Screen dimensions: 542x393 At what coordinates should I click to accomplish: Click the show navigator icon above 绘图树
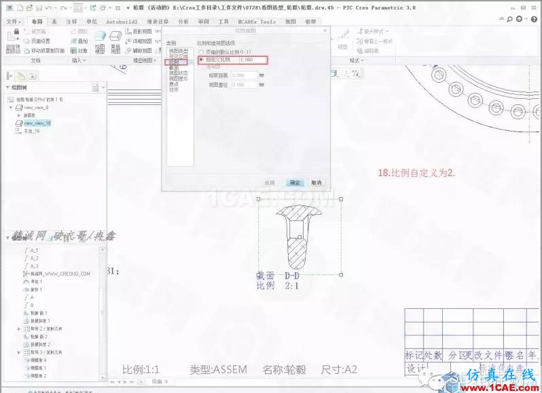[x=32, y=75]
